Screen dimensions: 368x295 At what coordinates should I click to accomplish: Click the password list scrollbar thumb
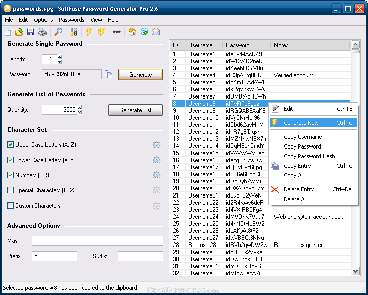coord(356,51)
